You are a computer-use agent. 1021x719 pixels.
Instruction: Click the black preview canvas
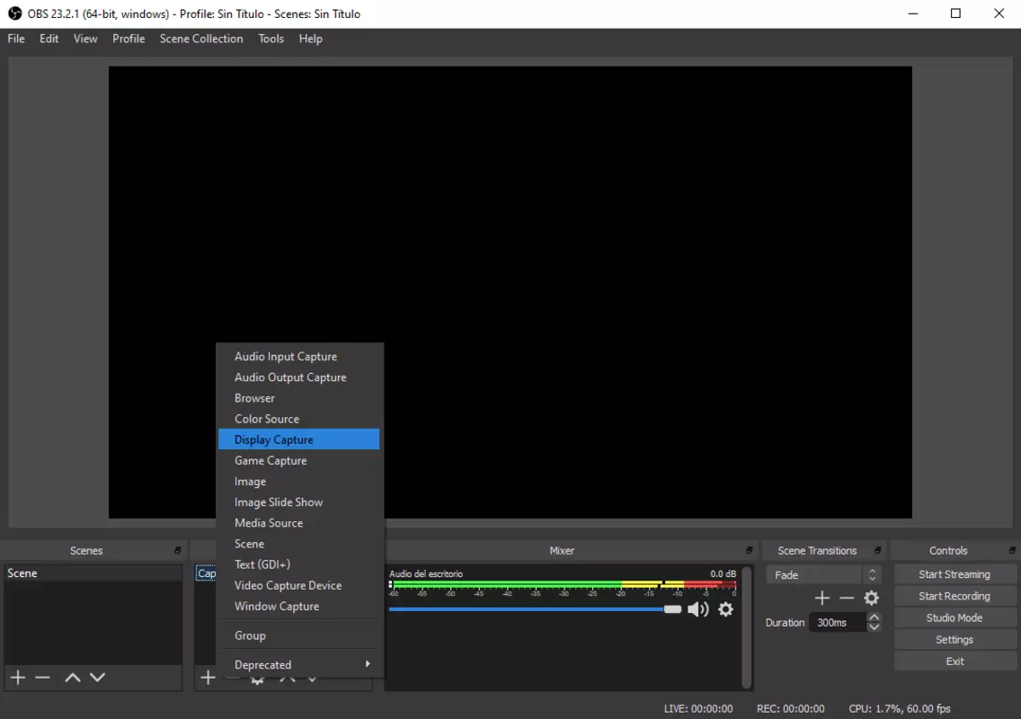point(510,292)
